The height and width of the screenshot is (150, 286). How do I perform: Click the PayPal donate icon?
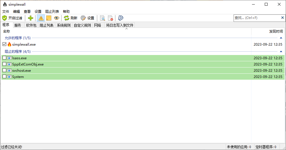(x=121, y=18)
